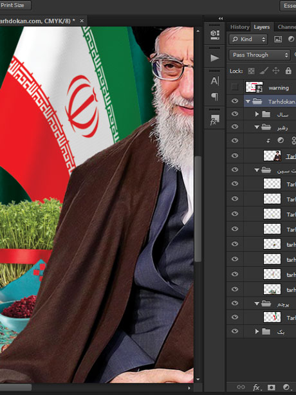This screenshot has width=296, height=395.
Task: Click the folder icon of پرچم group
Action: coord(266,304)
